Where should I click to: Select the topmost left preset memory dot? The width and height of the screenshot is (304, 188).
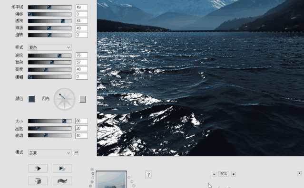click(93, 173)
